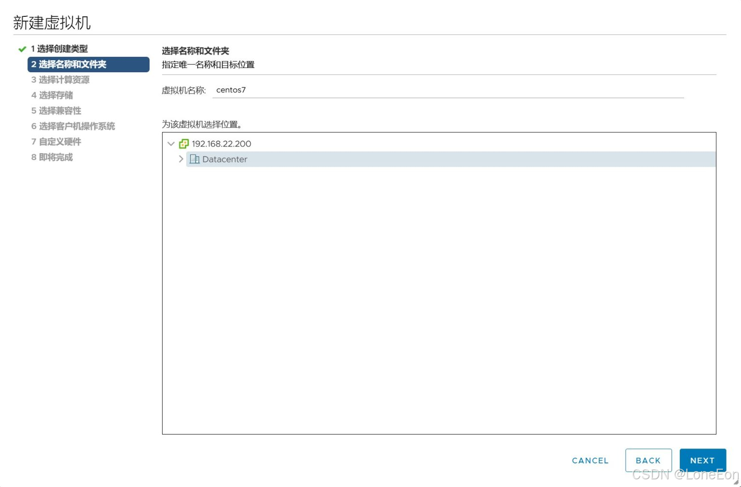Click the vCenter icon next to 192.168.22.200
Screen dimensions: 741x487
coord(184,144)
